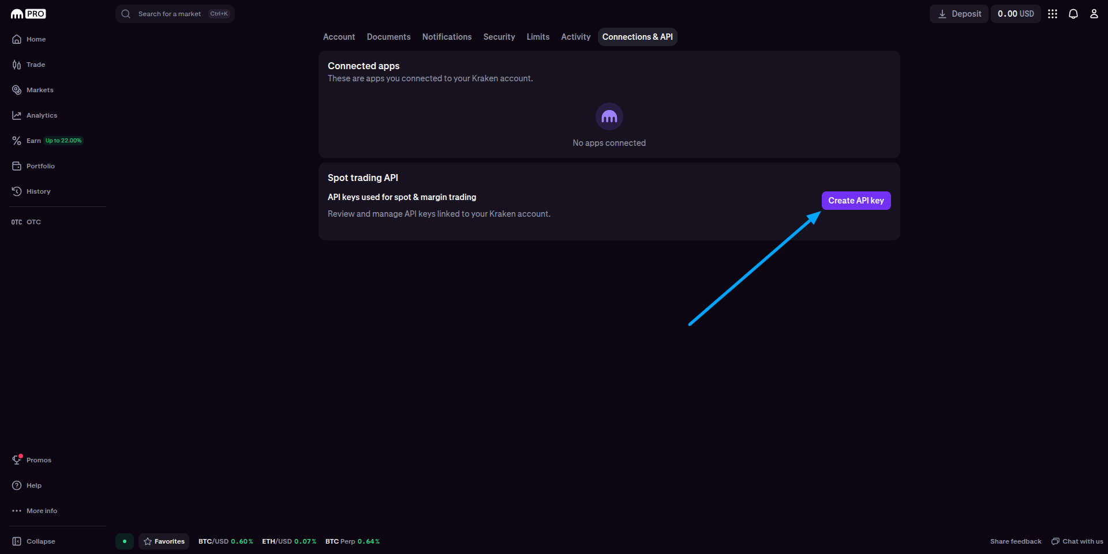
Task: Go to the Trade section
Action: coord(28,65)
